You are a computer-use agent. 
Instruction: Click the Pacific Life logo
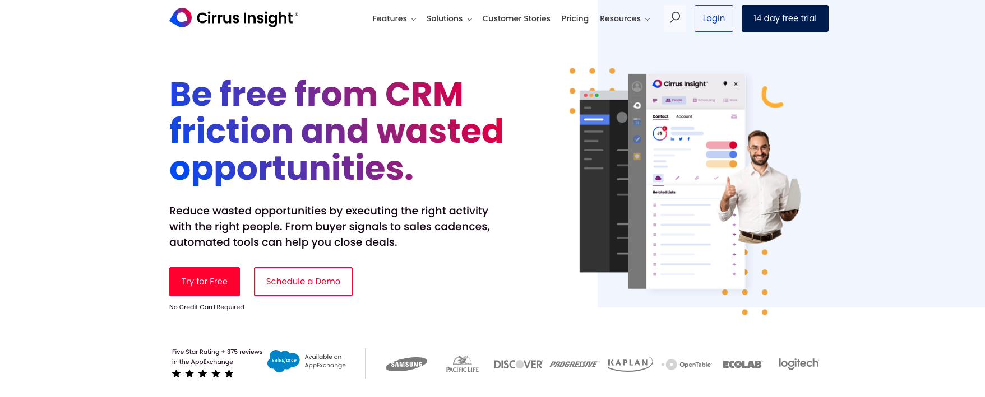click(462, 364)
